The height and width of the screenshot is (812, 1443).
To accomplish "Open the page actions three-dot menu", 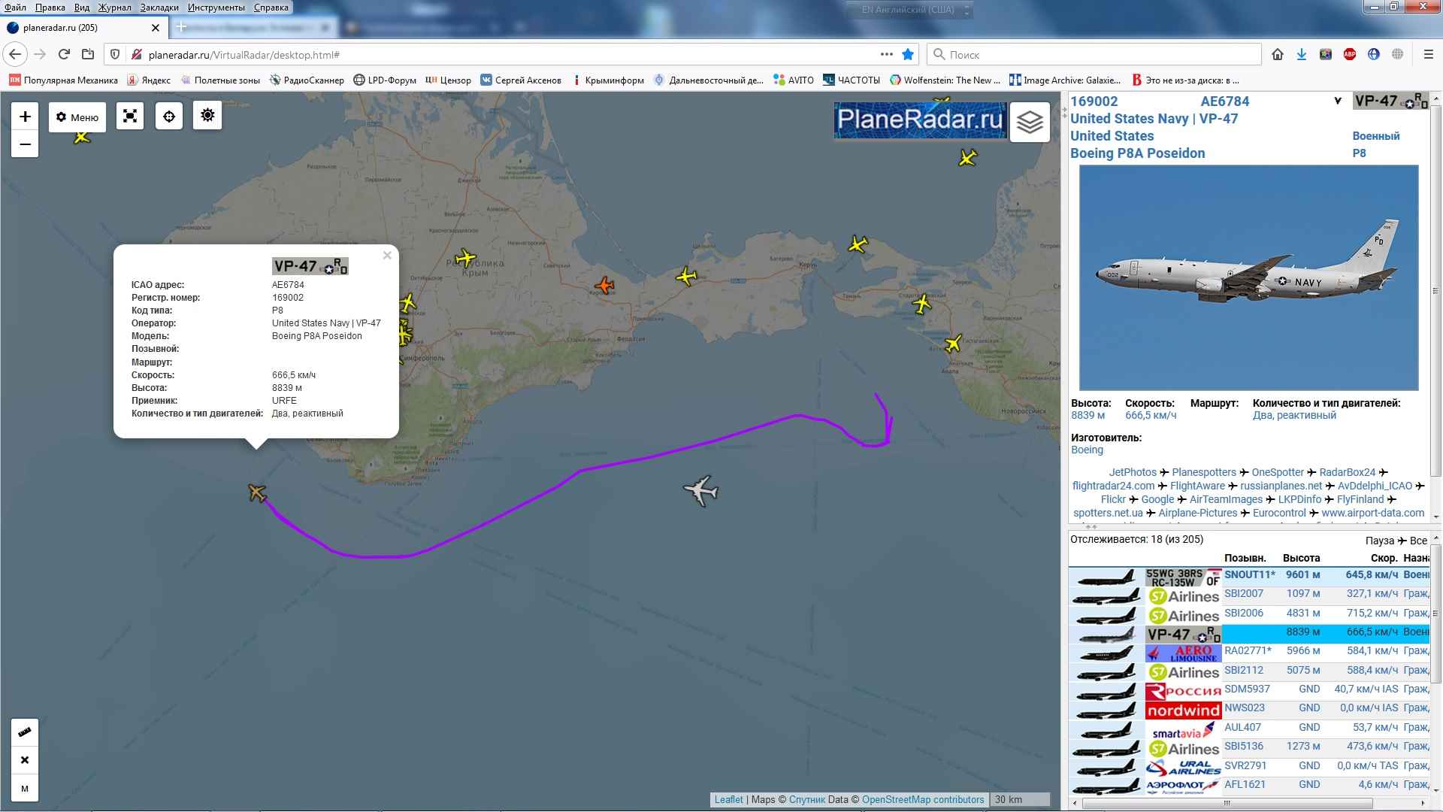I will click(x=887, y=54).
